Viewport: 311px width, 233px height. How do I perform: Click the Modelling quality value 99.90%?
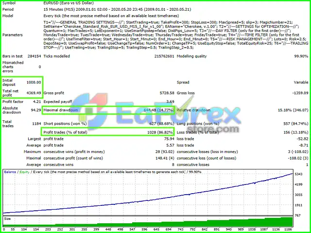point(301,56)
